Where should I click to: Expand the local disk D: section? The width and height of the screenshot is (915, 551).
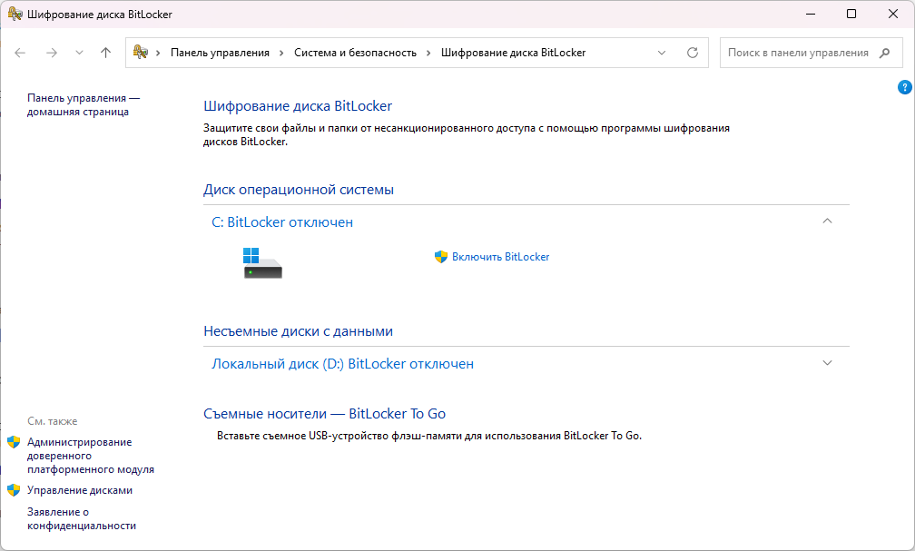click(827, 363)
